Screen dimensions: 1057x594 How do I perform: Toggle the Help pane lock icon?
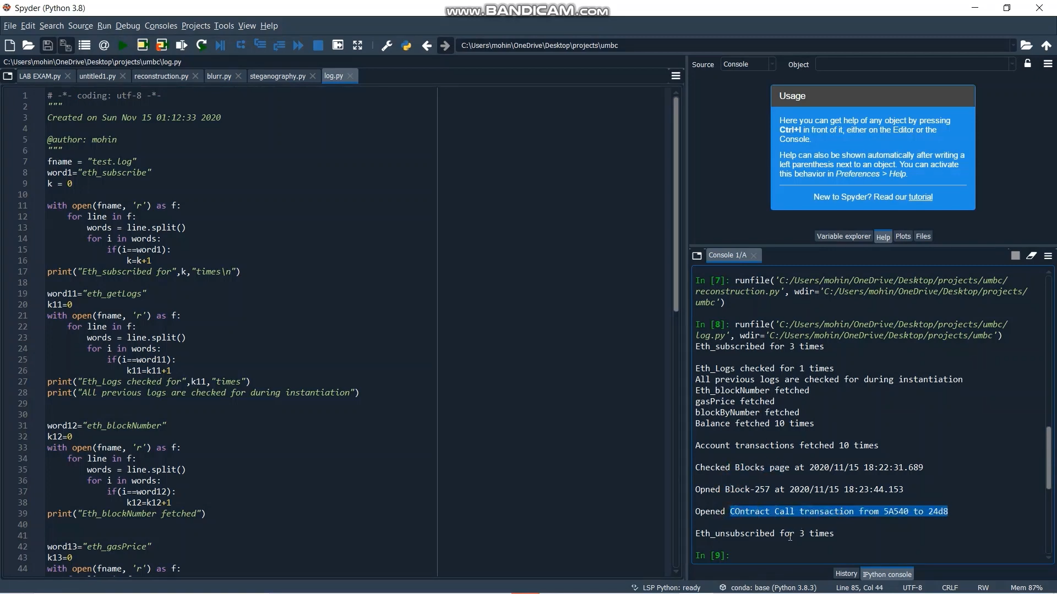[x=1027, y=64]
